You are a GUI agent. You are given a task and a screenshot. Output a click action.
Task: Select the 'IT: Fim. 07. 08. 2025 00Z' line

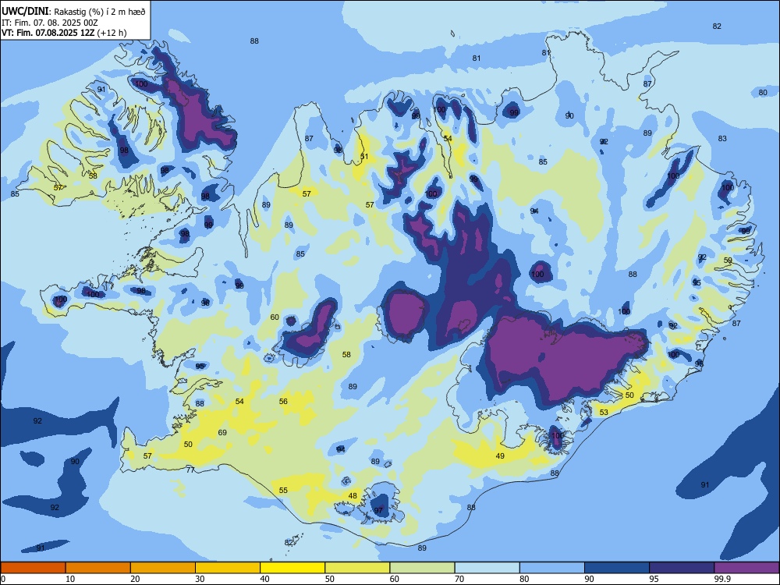(50, 23)
